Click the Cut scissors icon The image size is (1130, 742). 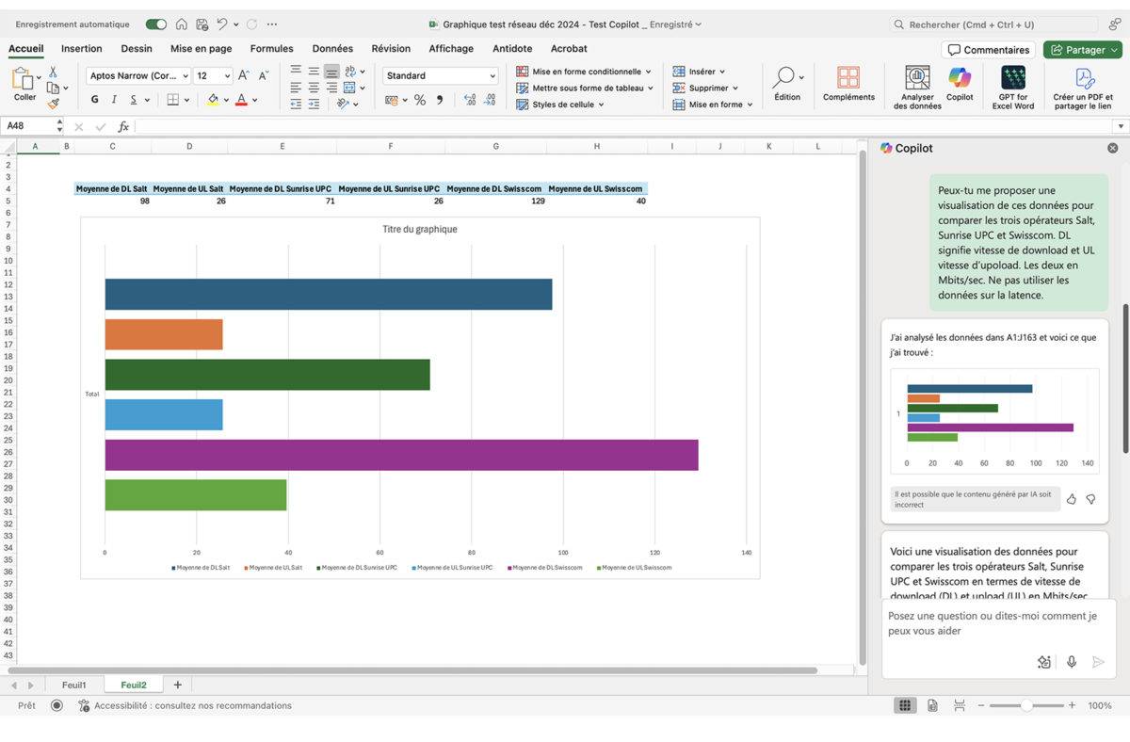coord(53,72)
